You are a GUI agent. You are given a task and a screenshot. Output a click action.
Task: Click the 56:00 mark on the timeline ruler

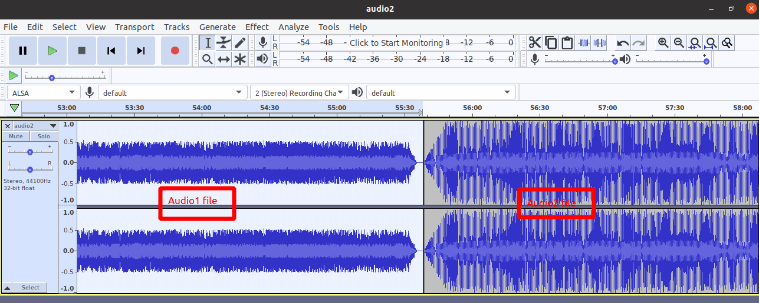(x=472, y=108)
